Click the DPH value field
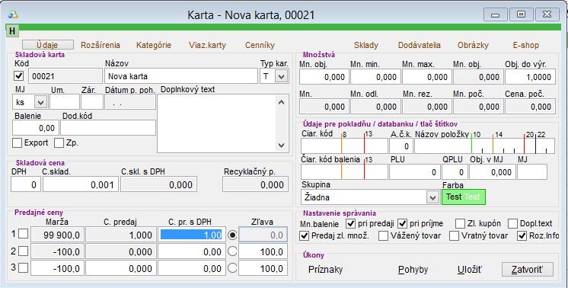The height and width of the screenshot is (288, 568). click(x=26, y=184)
